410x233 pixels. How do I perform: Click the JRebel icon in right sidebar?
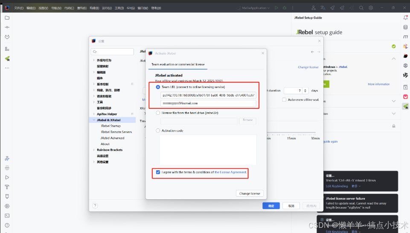405,106
